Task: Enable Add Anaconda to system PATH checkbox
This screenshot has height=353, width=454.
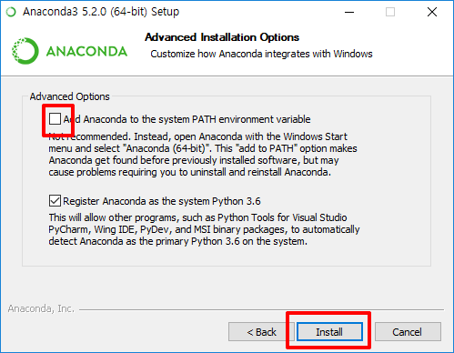Action: [x=55, y=119]
